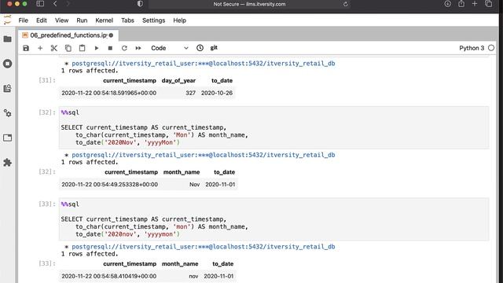Viewport: 503px width, 283px height.
Task: Click the cell 33 input prompt number
Action: click(x=47, y=204)
